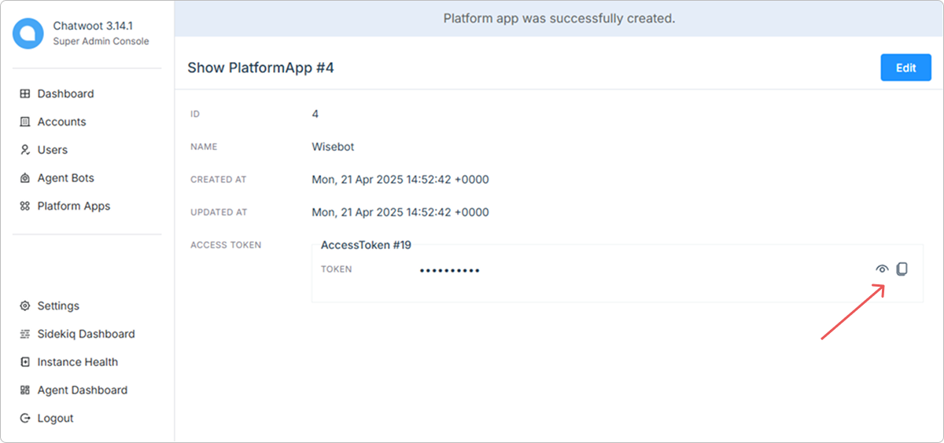
Task: Click the Updated At timestamp value
Action: (x=400, y=212)
